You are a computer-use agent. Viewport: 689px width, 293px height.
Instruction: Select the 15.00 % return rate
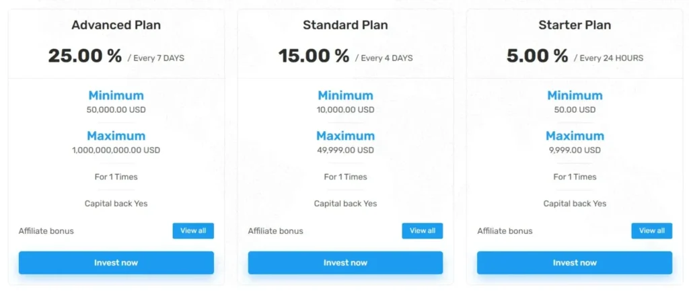click(314, 56)
